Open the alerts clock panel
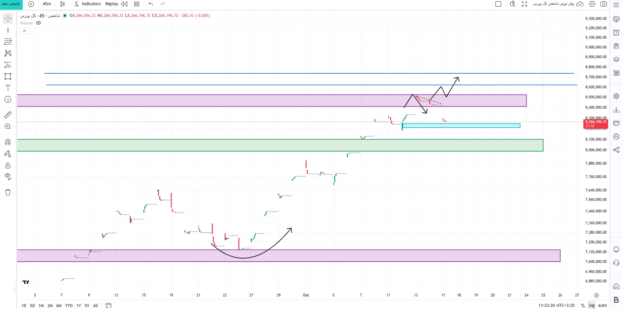This screenshot has height=309, width=622. (x=616, y=32)
